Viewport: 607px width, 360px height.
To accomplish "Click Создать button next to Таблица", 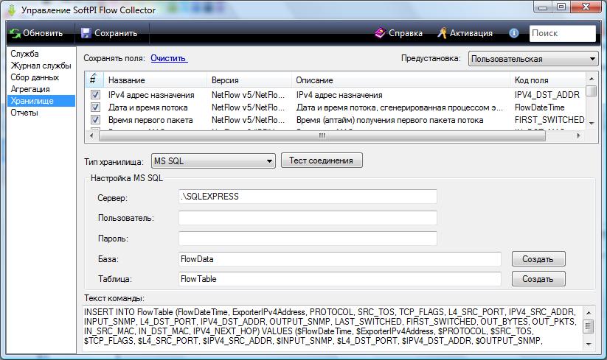I will pos(538,278).
